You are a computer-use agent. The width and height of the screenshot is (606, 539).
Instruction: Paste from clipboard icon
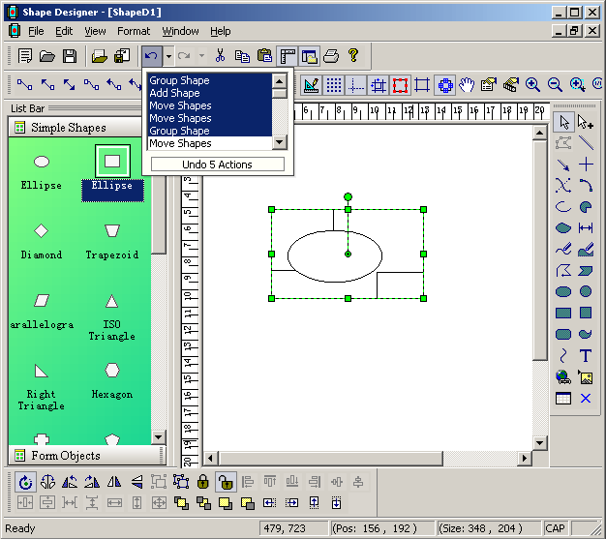pos(264,56)
